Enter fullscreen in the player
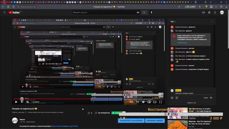The height and width of the screenshot is (129, 229). pyautogui.click(x=160, y=102)
